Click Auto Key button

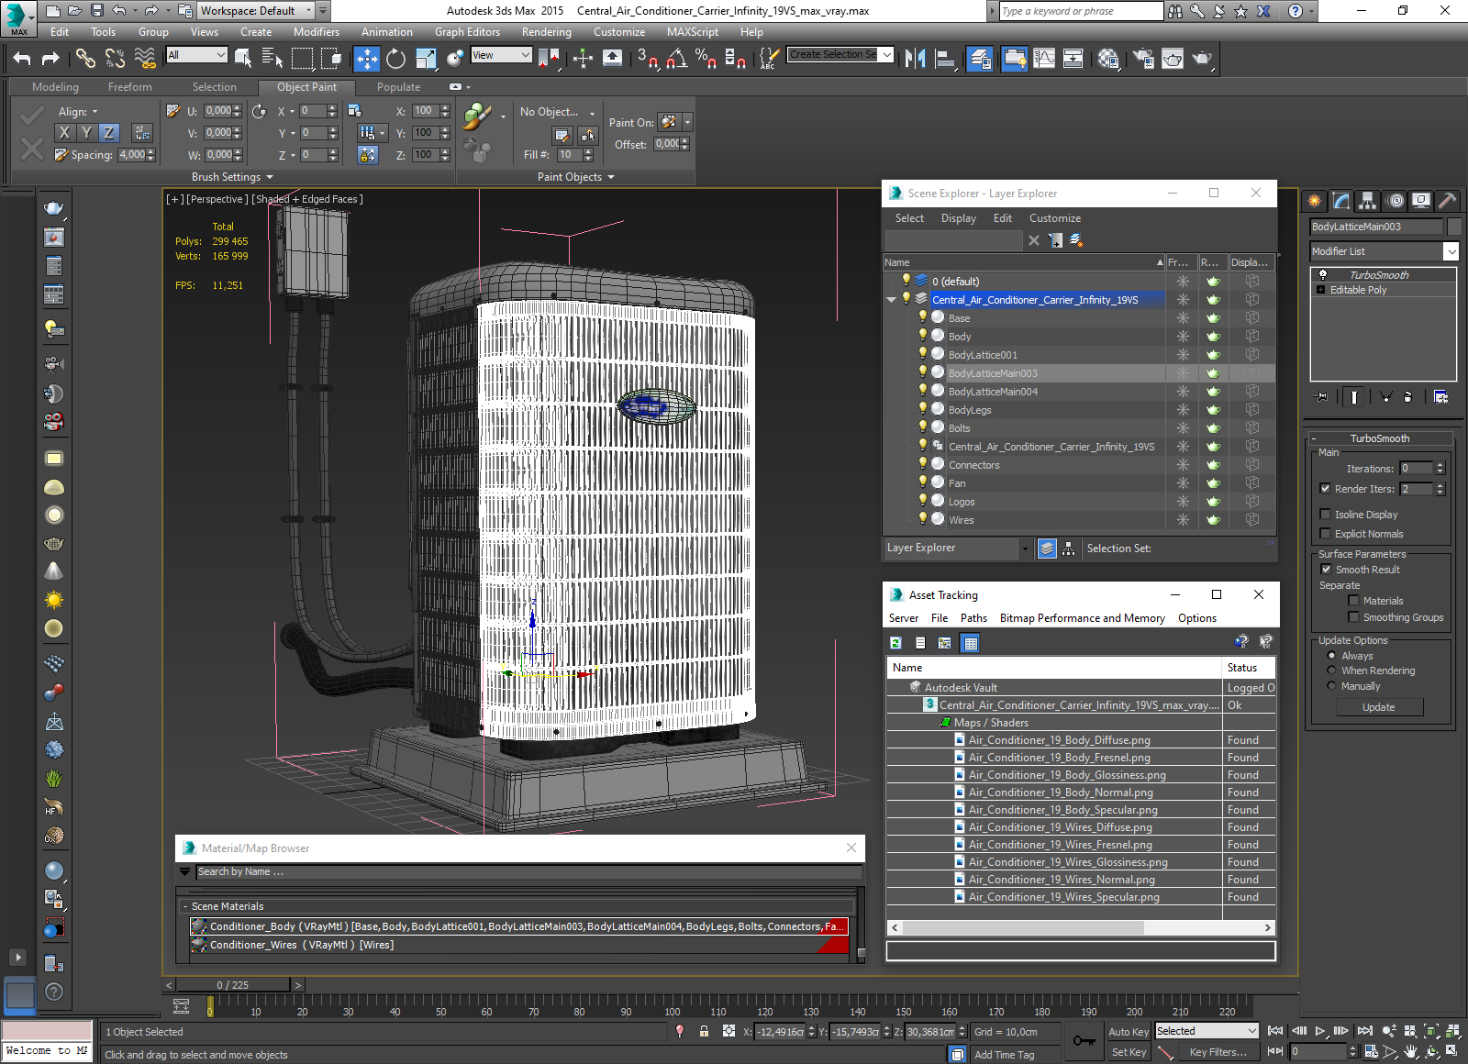(x=1129, y=1032)
